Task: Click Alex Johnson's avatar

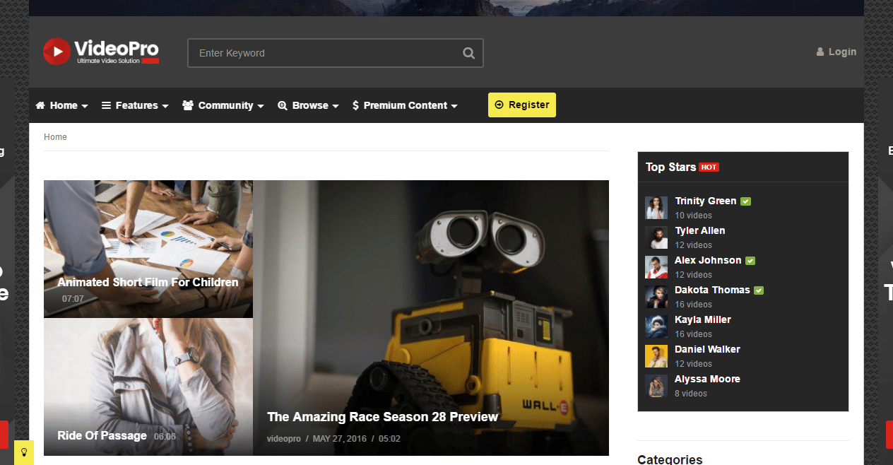Action: 656,267
